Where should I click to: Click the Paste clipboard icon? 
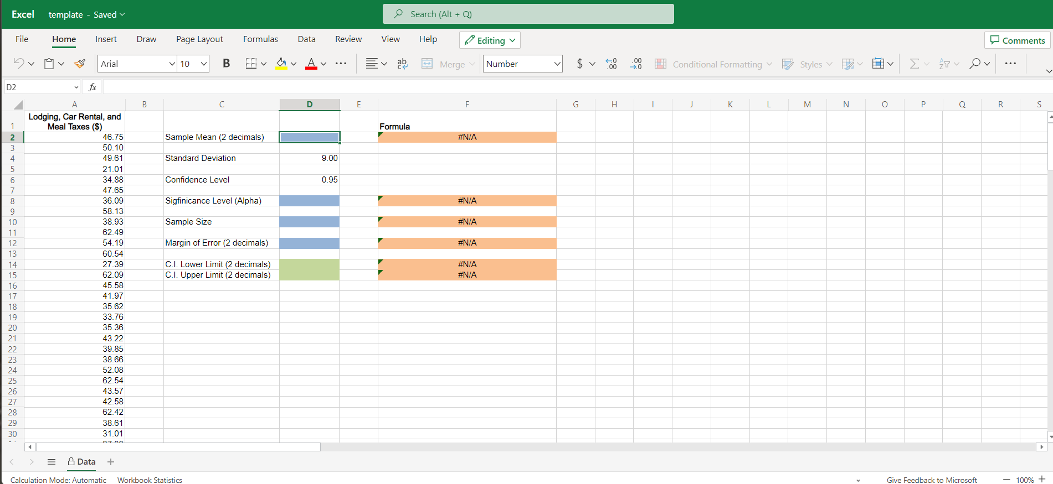49,64
